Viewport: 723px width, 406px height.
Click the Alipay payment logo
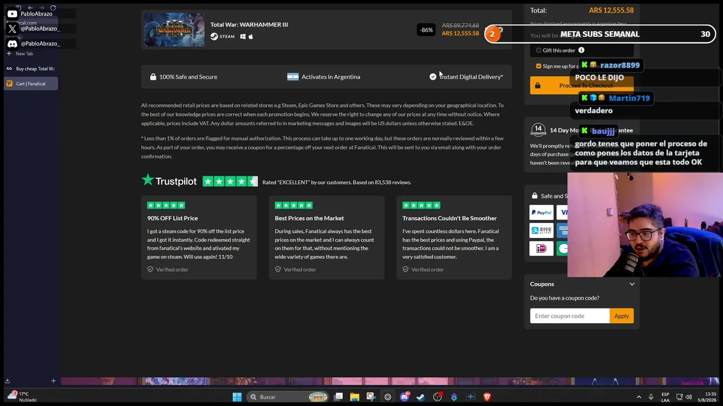[541, 230]
